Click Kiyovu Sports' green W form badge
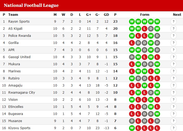Image resolution: width=183 pixels, height=131 pixels. click(132, 128)
